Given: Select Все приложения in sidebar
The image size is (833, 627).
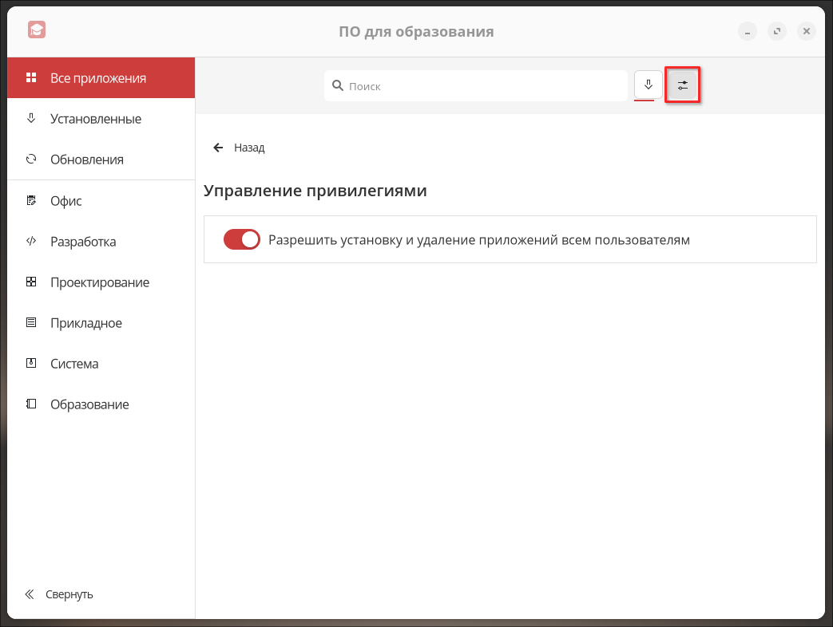Looking at the screenshot, I should pyautogui.click(x=97, y=78).
